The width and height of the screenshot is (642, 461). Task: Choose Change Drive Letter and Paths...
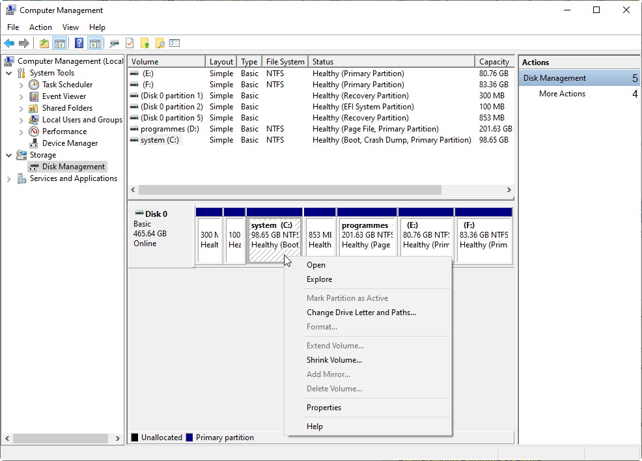368,313
